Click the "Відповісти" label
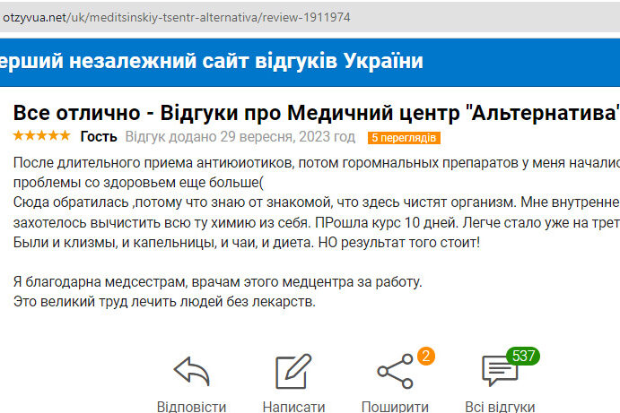Screen dimensions: 620x413 click(191, 406)
